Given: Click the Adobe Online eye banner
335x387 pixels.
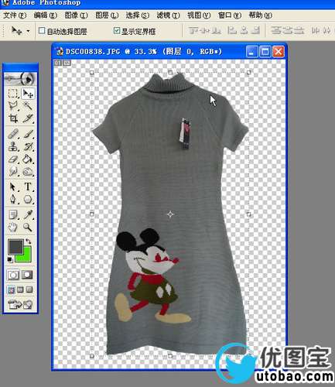Looking at the screenshot, I should coord(20,79).
